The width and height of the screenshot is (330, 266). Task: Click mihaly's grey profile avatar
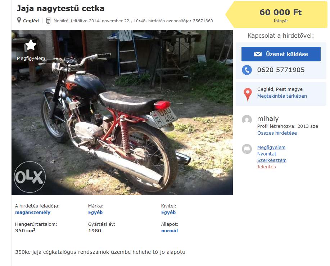247,120
